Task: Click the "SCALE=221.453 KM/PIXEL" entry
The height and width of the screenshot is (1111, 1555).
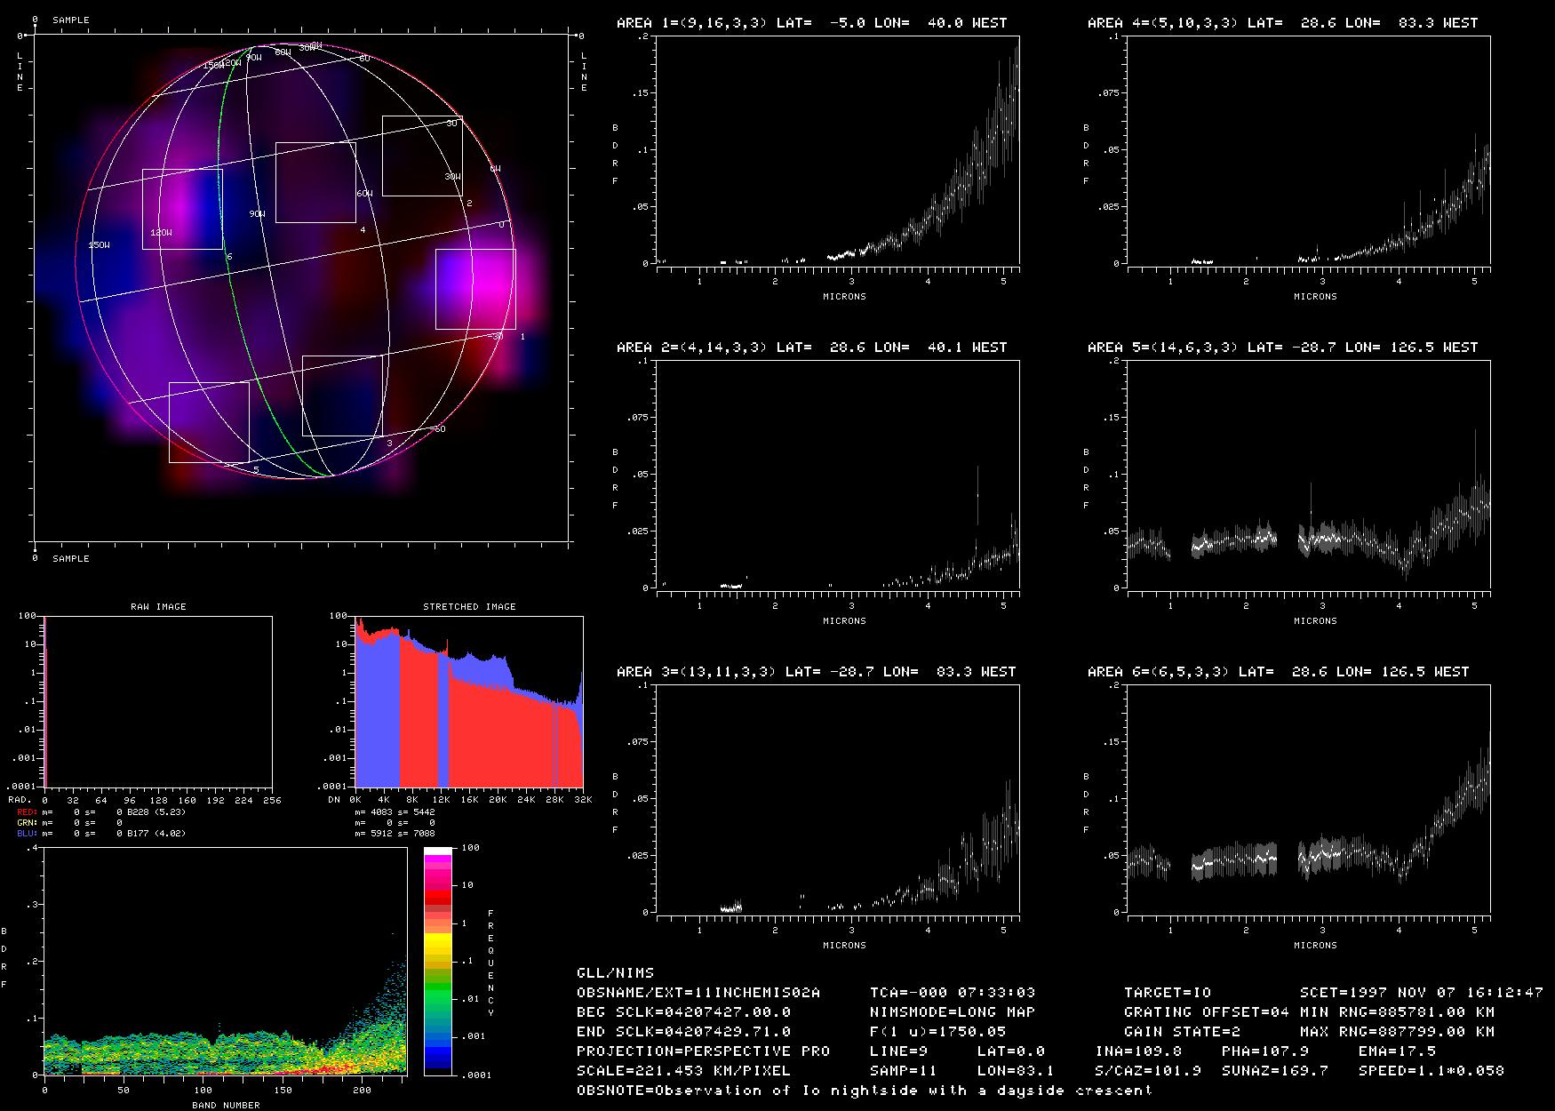Action: [x=684, y=1071]
